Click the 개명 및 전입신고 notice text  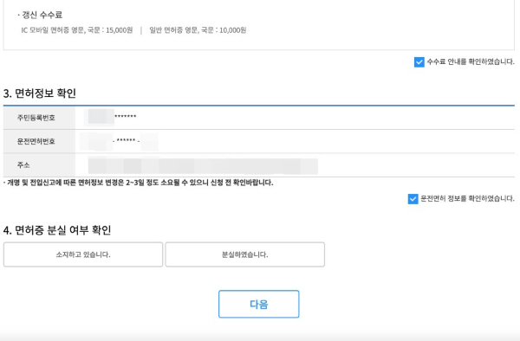point(139,183)
